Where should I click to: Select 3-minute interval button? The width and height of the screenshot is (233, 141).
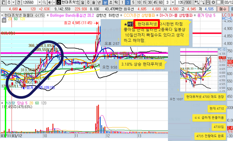click(x=128, y=2)
